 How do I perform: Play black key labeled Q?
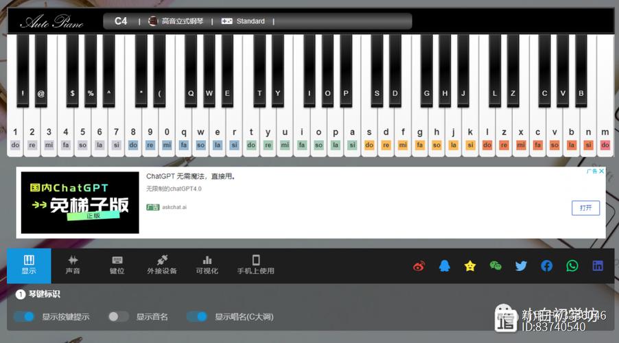coord(191,71)
